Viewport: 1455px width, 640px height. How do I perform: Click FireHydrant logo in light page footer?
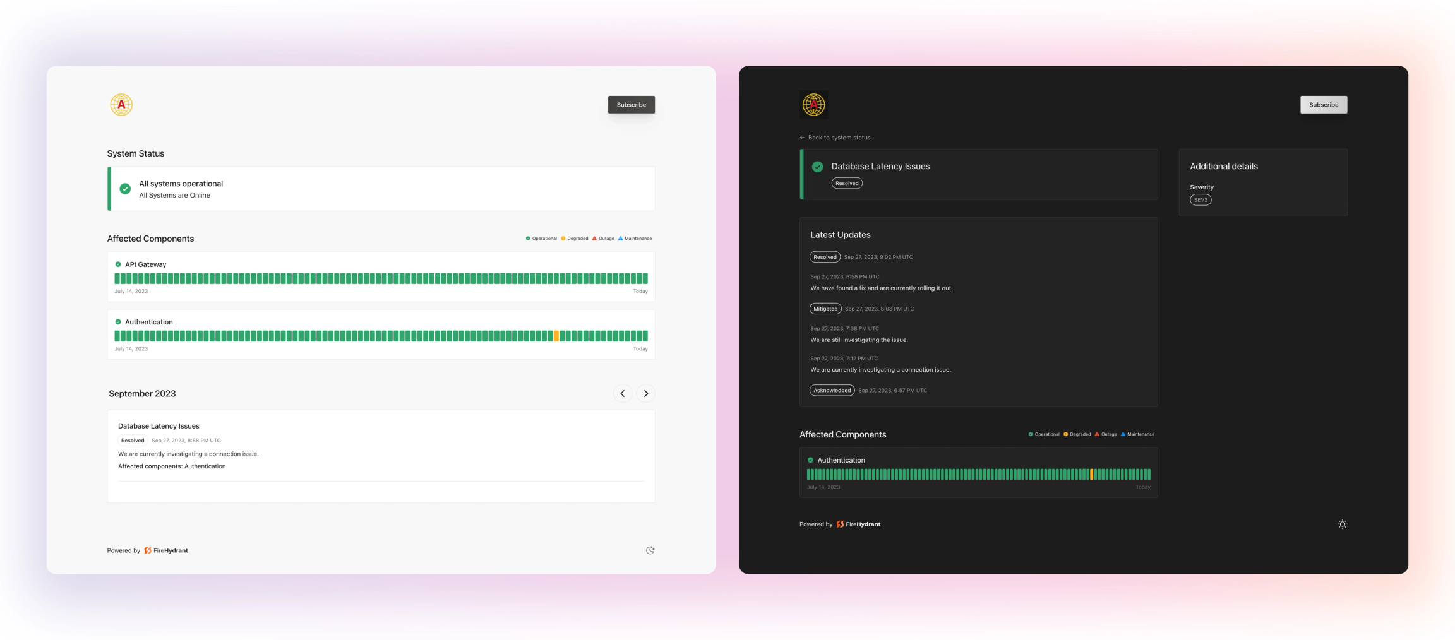pos(166,550)
